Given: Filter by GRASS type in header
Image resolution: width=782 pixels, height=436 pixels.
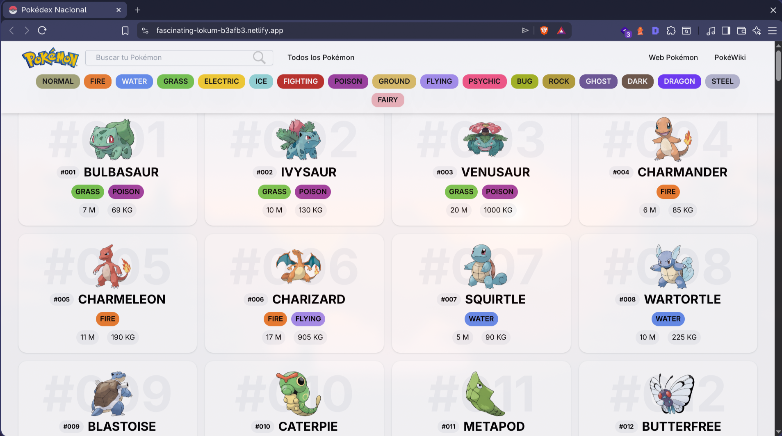Looking at the screenshot, I should [176, 81].
